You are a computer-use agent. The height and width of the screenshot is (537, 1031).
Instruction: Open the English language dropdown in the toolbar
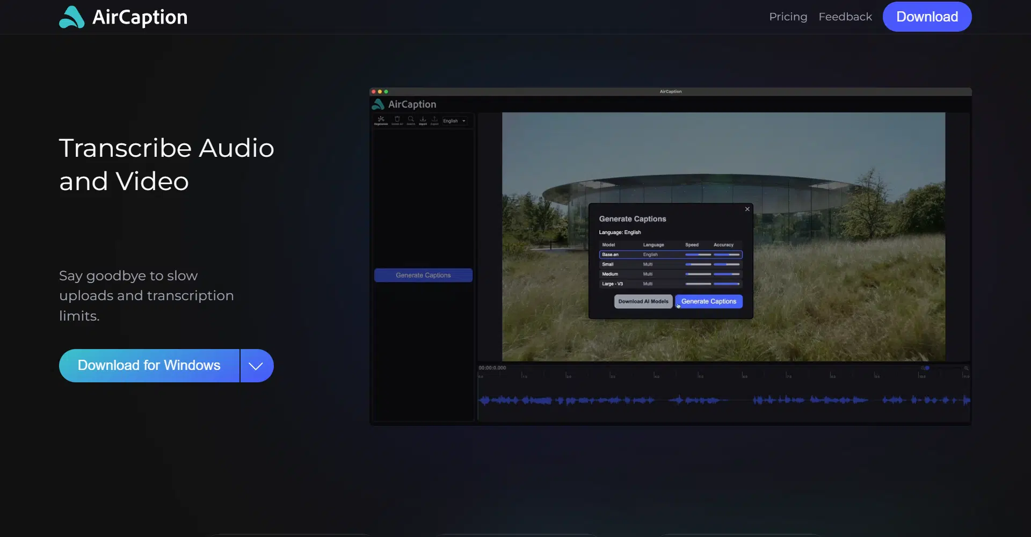454,121
